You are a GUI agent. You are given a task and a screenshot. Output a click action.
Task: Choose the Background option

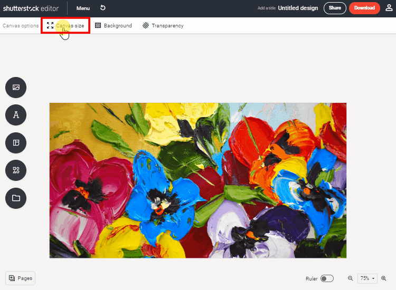tap(114, 25)
